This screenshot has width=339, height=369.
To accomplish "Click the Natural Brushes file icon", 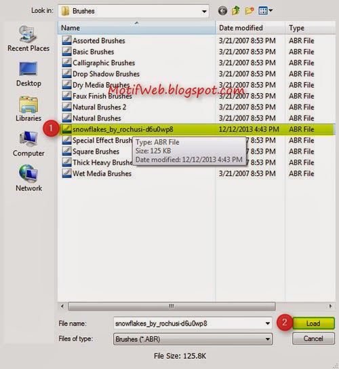I will [66, 118].
